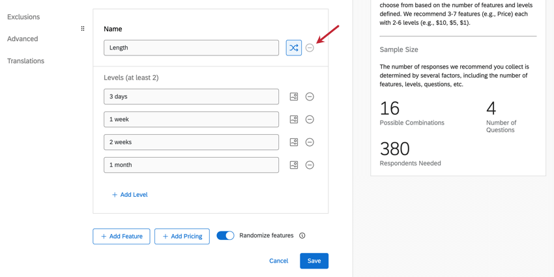
Task: Open the Translations section
Action: [x=26, y=61]
